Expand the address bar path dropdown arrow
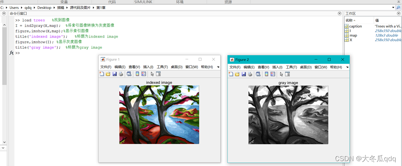The height and width of the screenshot is (166, 402). point(393,8)
